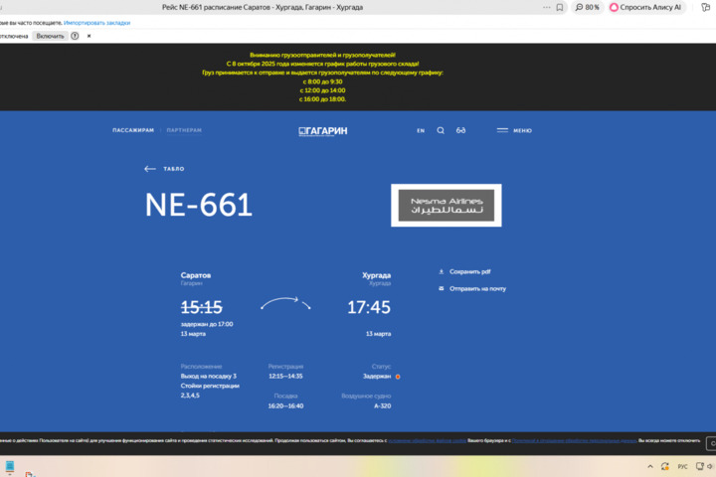The width and height of the screenshot is (716, 477).
Task: Switch site language to EN
Action: click(x=421, y=130)
